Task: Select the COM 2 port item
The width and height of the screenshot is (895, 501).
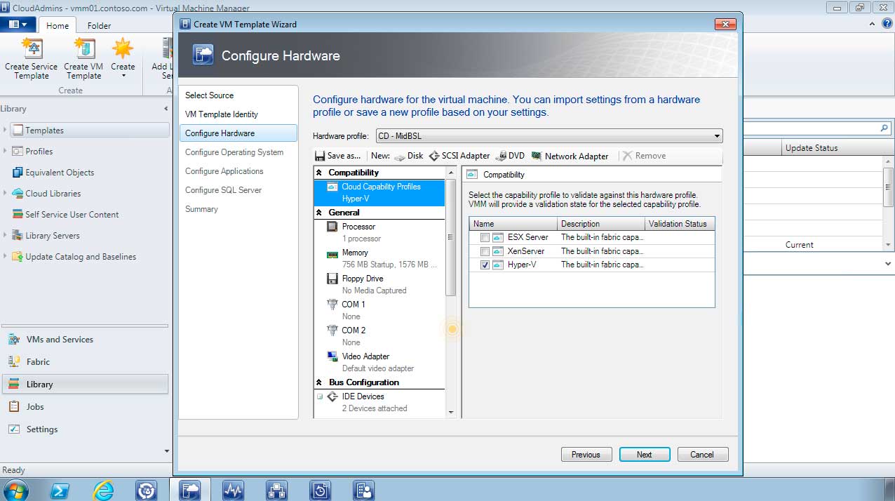Action: (379, 336)
